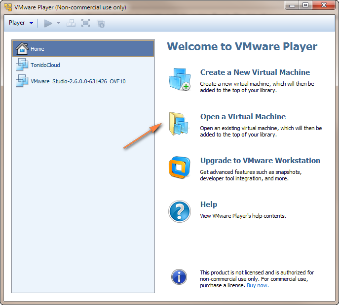Select the TonidoCloud virtual machine
The image size is (339, 305).
pyautogui.click(x=45, y=65)
